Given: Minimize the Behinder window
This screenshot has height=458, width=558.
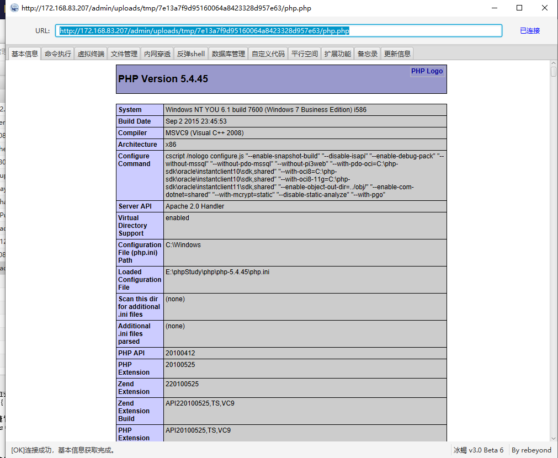Looking at the screenshot, I should point(495,8).
